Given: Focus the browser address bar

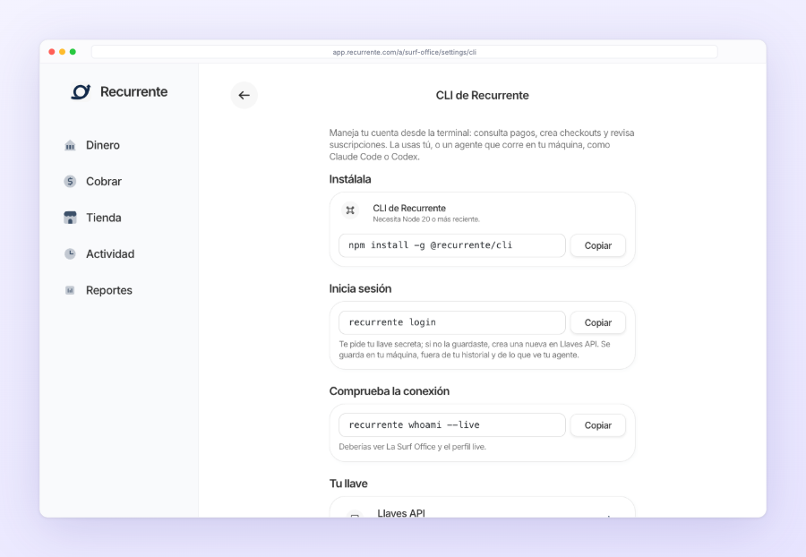Looking at the screenshot, I should point(405,52).
